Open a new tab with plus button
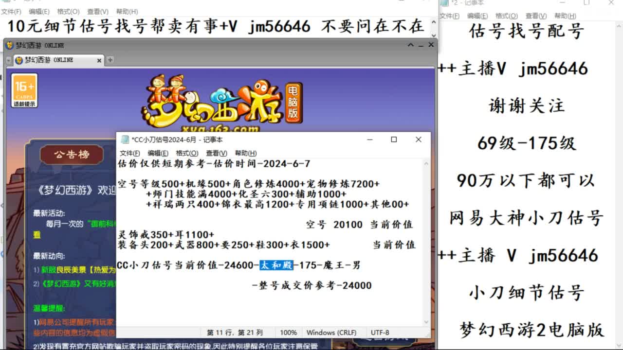Viewport: 623px width, 350px height. pos(110,60)
